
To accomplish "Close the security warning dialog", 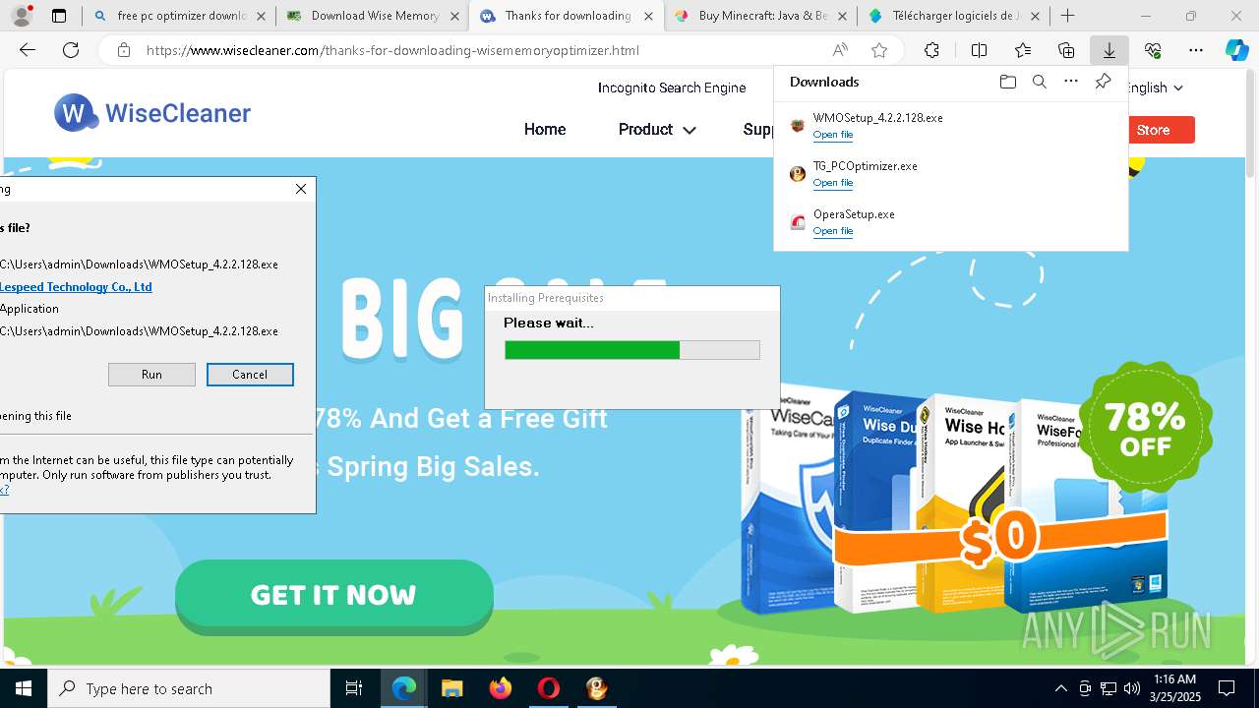I will tap(301, 189).
